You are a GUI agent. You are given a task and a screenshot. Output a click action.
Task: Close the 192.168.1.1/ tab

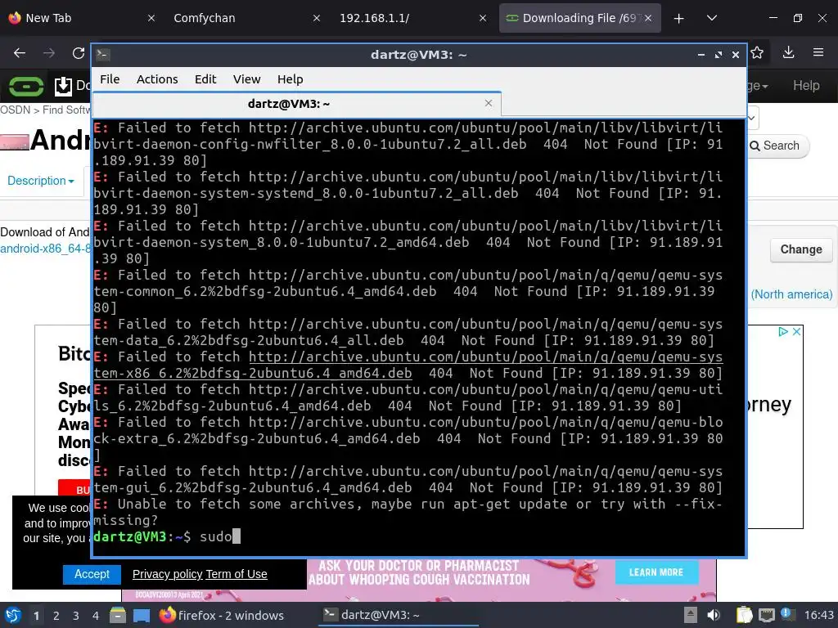[483, 18]
